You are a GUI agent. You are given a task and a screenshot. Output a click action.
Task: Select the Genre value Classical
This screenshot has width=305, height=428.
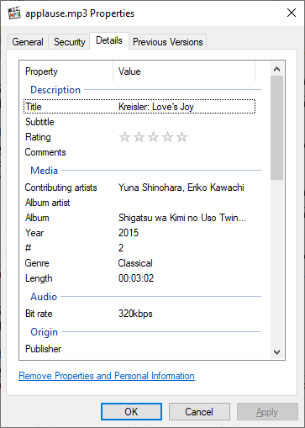(x=135, y=263)
